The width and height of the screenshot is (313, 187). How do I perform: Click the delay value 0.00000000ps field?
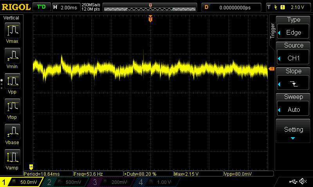click(x=231, y=7)
